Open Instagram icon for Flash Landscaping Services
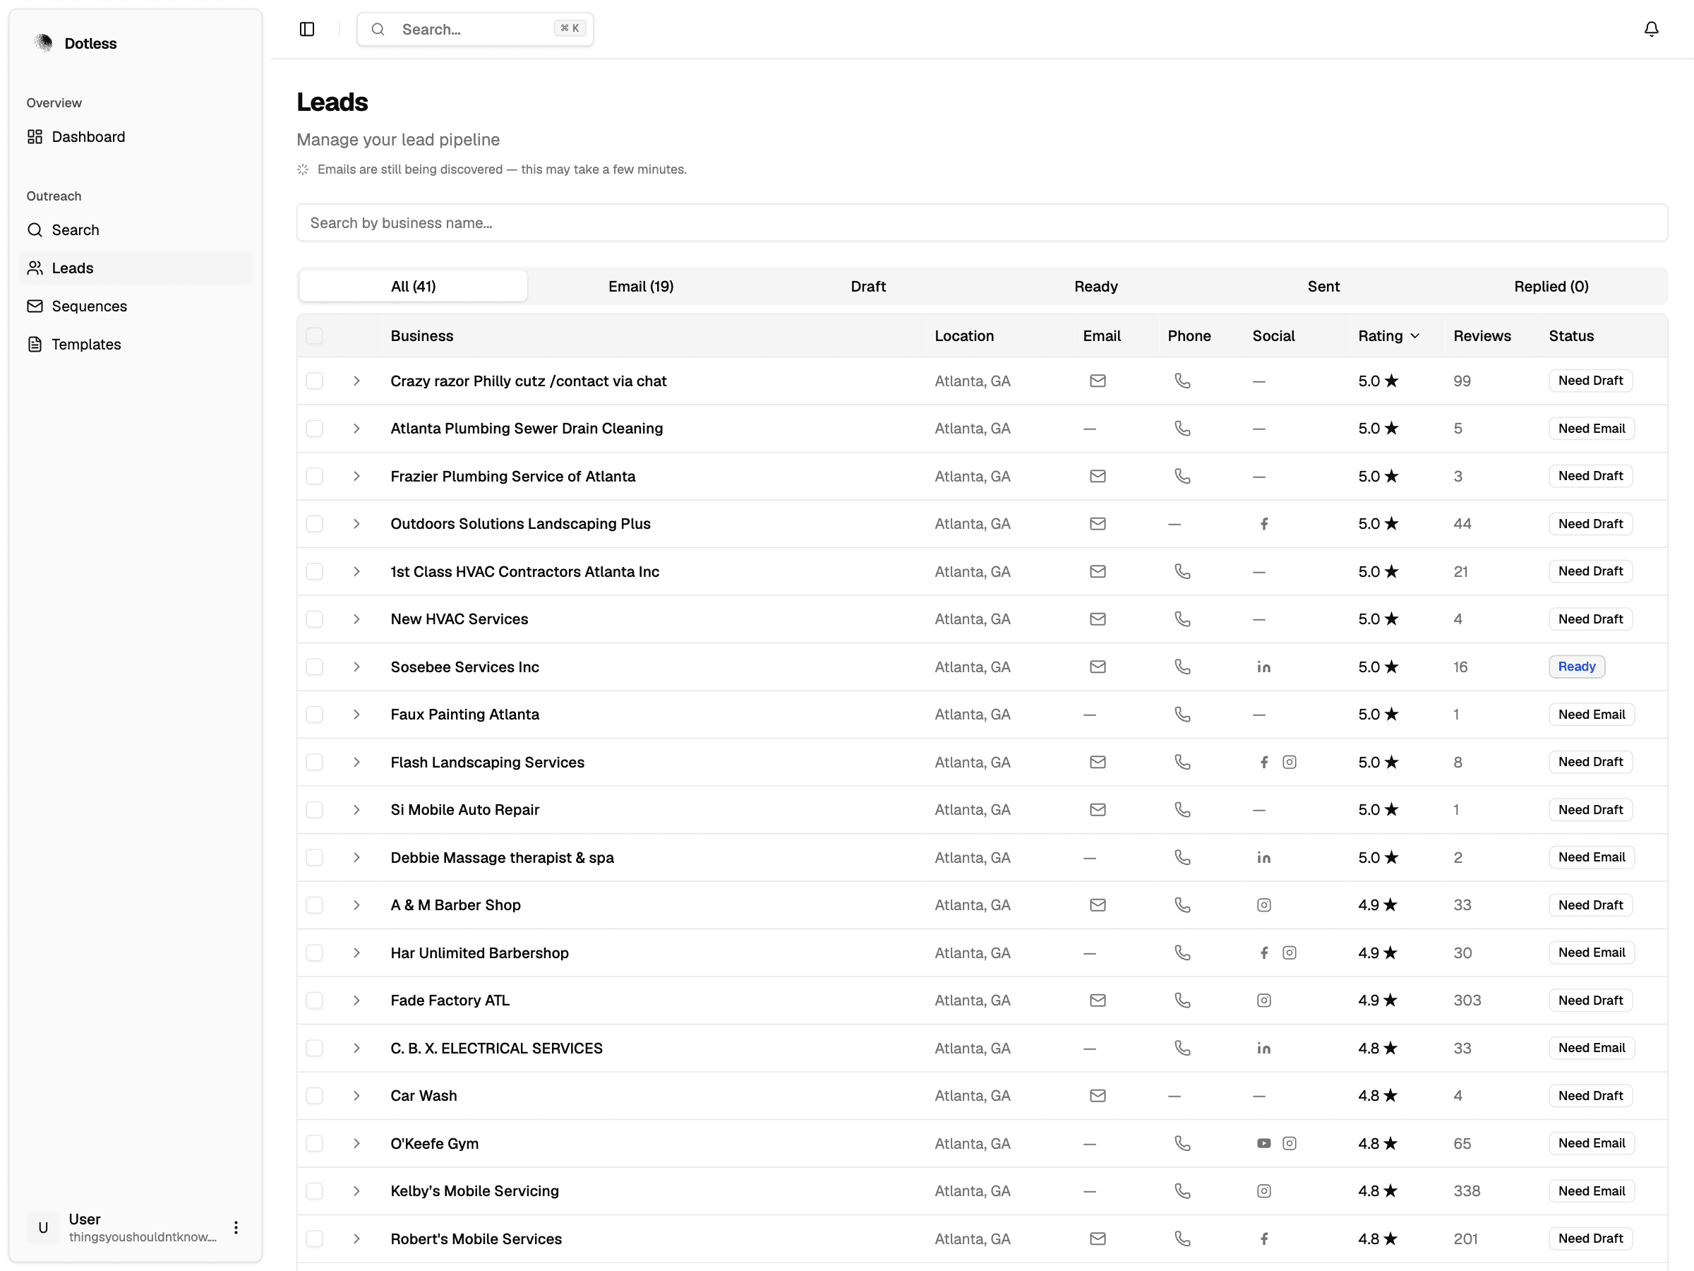This screenshot has height=1271, width=1694. tap(1290, 763)
